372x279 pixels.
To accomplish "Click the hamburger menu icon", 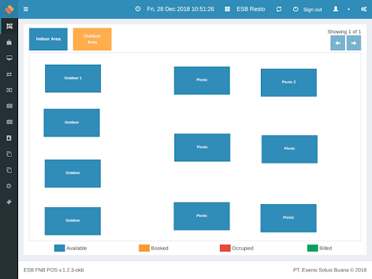I will [25, 9].
